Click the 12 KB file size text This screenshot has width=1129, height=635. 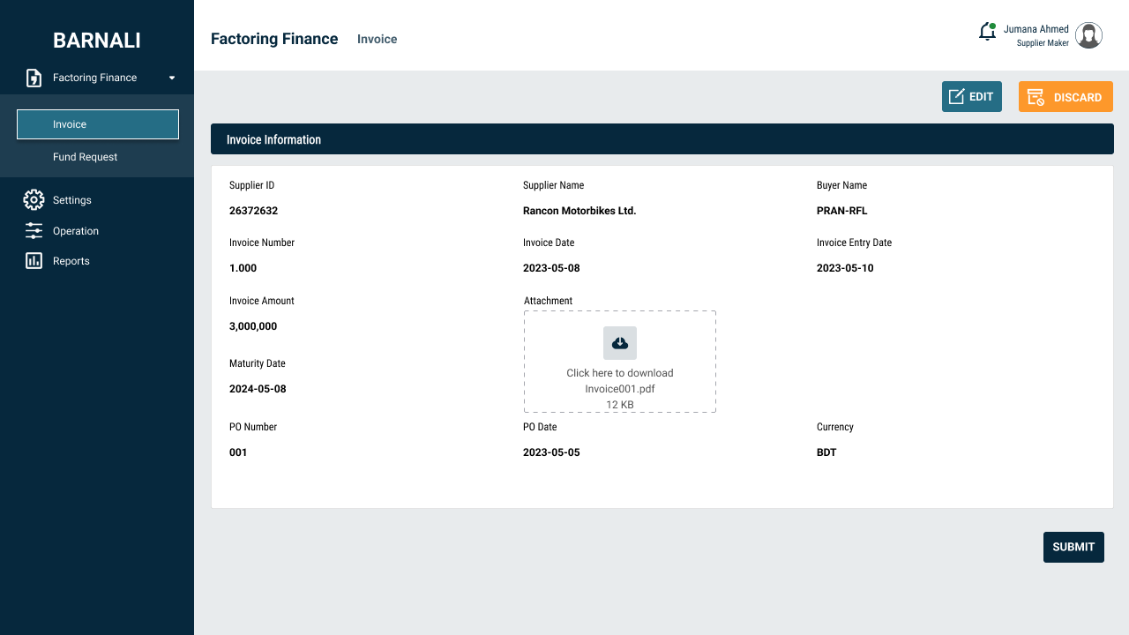point(620,405)
